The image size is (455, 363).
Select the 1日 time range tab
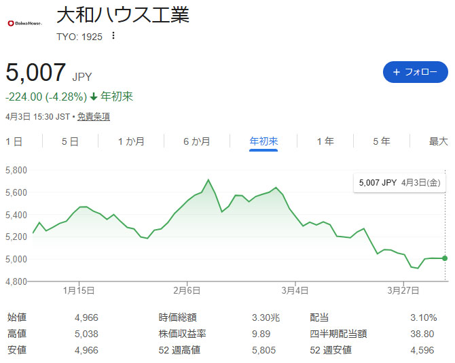(14, 141)
